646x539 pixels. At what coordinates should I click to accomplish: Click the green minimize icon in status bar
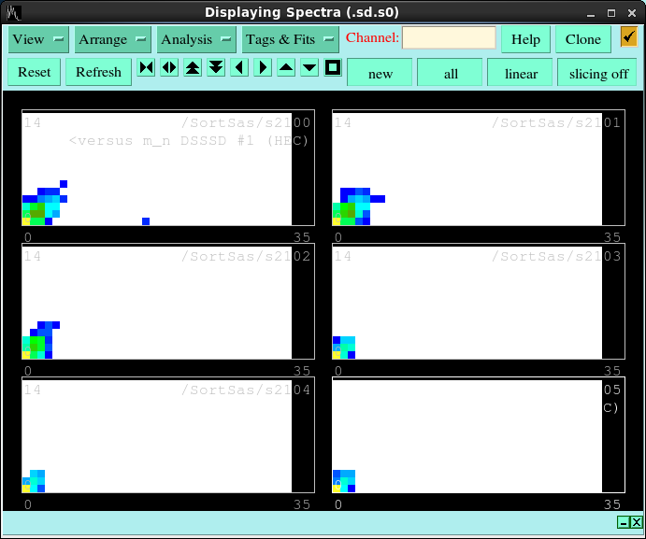[624, 522]
